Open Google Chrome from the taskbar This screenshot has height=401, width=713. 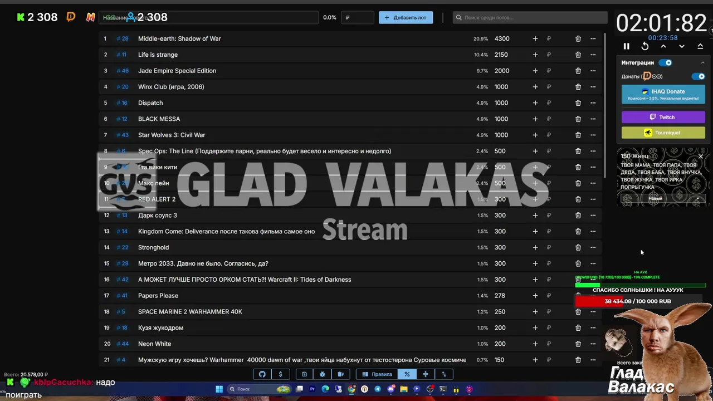pos(351,389)
